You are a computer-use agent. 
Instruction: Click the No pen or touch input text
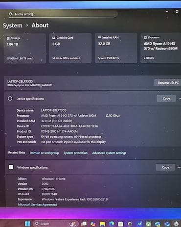[x=73, y=142]
